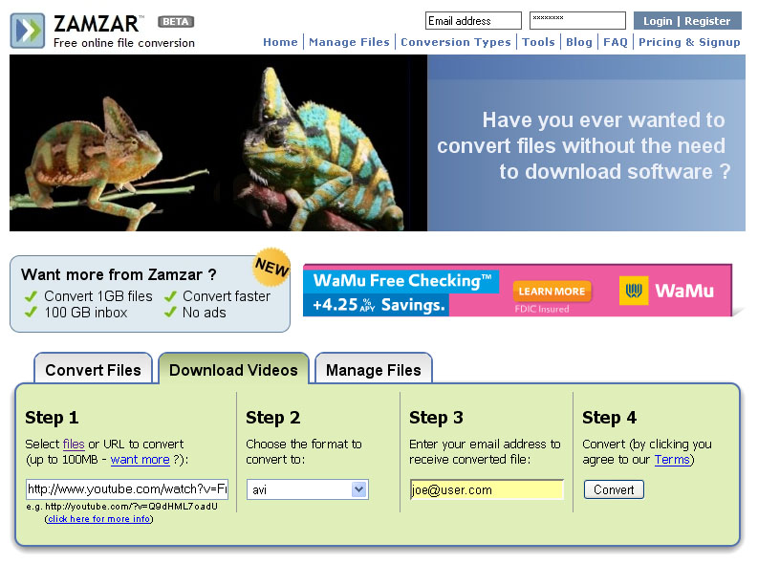Click the yellow NEW starburst badge

tap(271, 269)
